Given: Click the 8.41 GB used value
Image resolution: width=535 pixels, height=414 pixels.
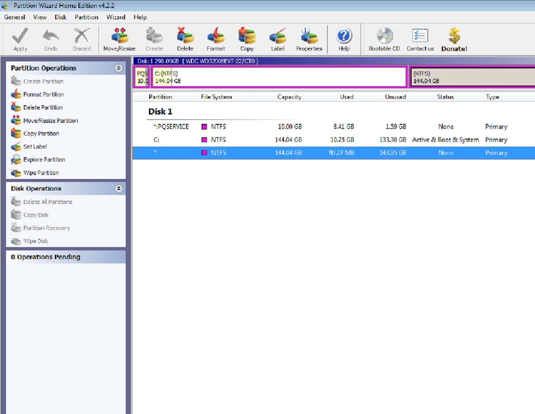Looking at the screenshot, I should pyautogui.click(x=343, y=127).
